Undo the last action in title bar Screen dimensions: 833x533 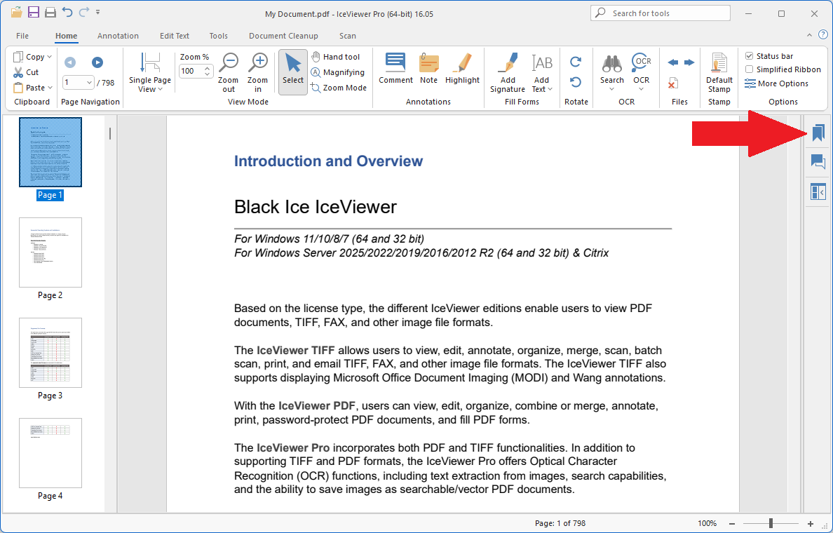67,12
